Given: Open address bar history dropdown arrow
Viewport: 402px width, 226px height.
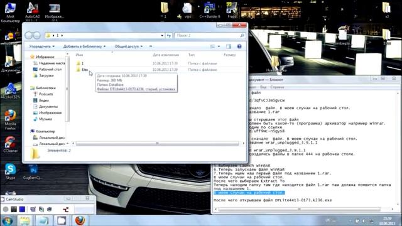Looking at the screenshot, I should pyautogui.click(x=162, y=36).
